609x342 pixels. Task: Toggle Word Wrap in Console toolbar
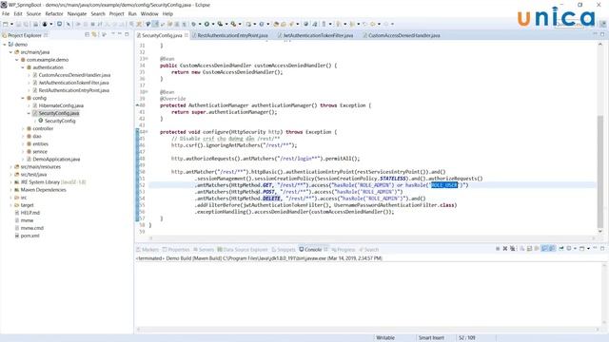537,249
